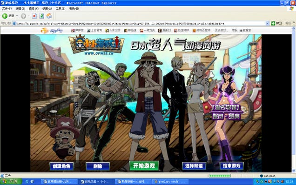Switch to the popular stuff taskbar window
Viewport: 296px width, 185px height.
pyautogui.click(x=170, y=182)
